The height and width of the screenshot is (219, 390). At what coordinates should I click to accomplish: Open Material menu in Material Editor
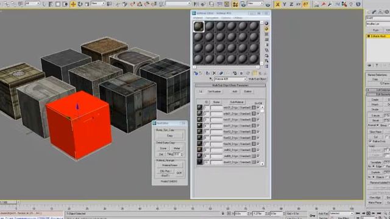(x=198, y=18)
